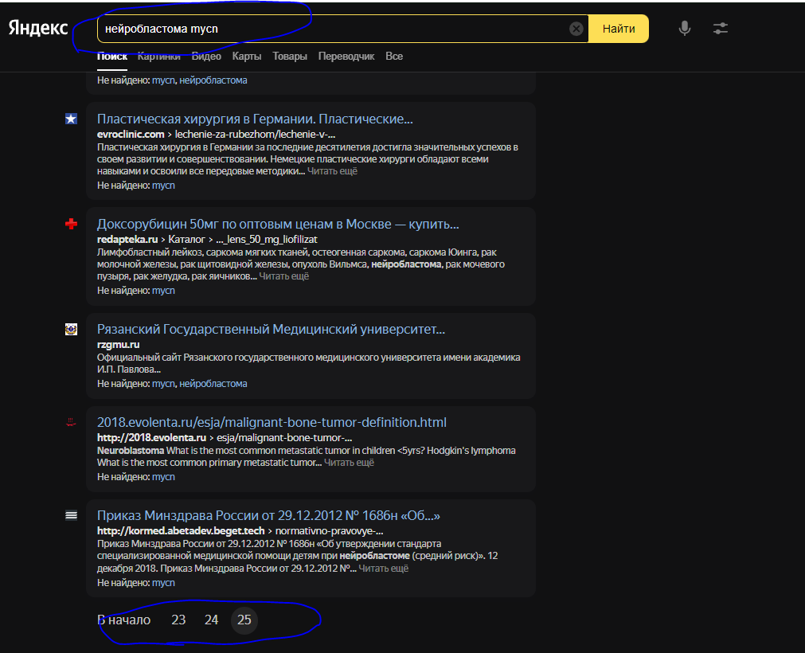
Task: Open Приказ Минздрава России 1686н result
Action: coord(268,516)
